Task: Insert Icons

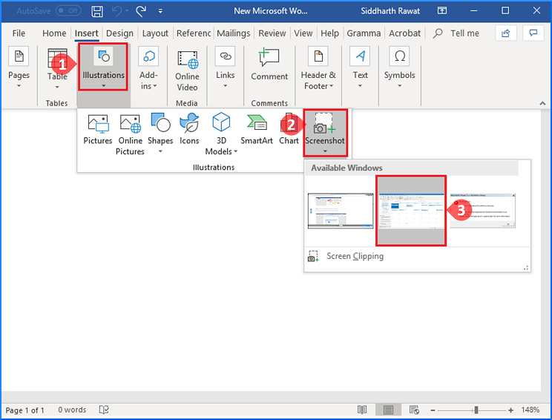Action: coord(189,129)
